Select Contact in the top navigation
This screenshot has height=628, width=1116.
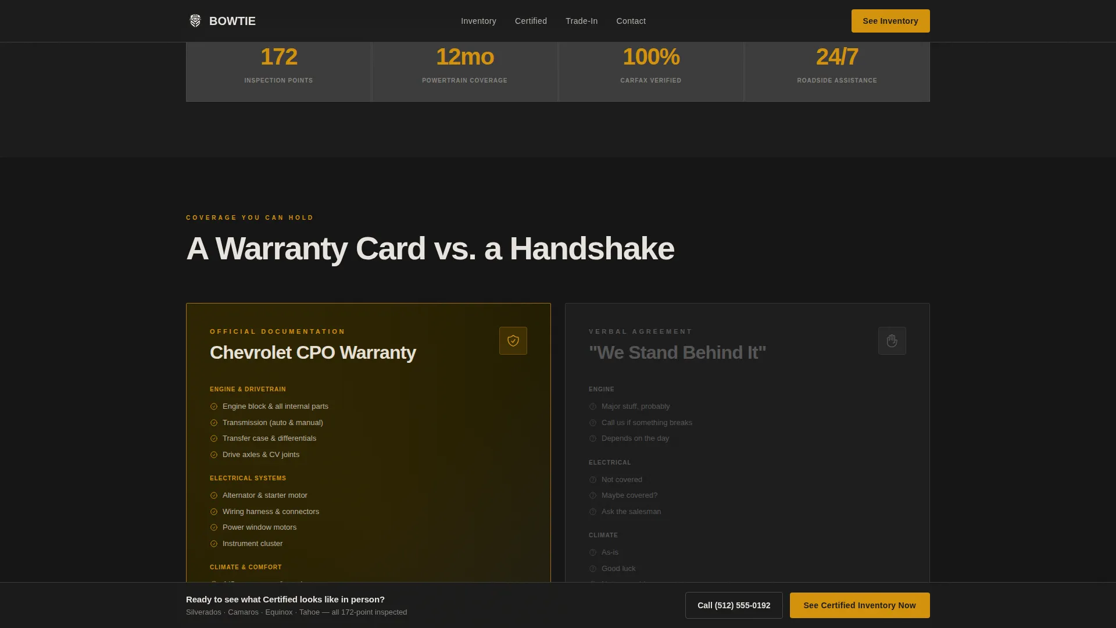631,21
